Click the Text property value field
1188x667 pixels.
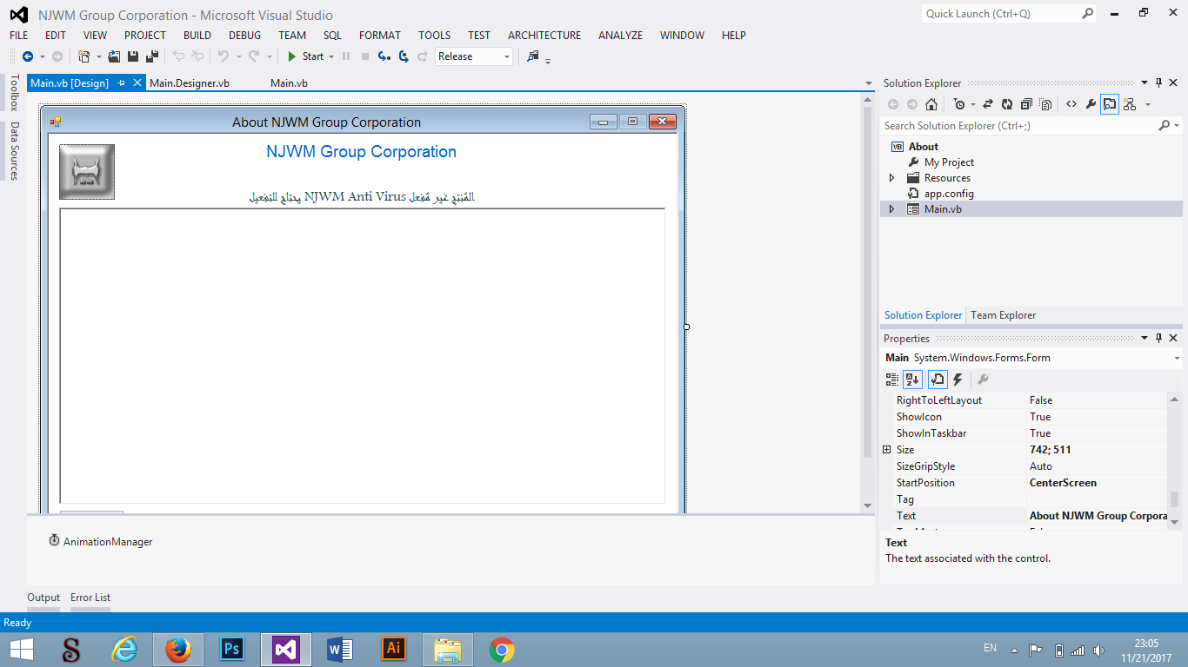tap(1098, 516)
